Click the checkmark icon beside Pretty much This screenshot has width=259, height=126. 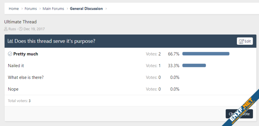pos(10,54)
